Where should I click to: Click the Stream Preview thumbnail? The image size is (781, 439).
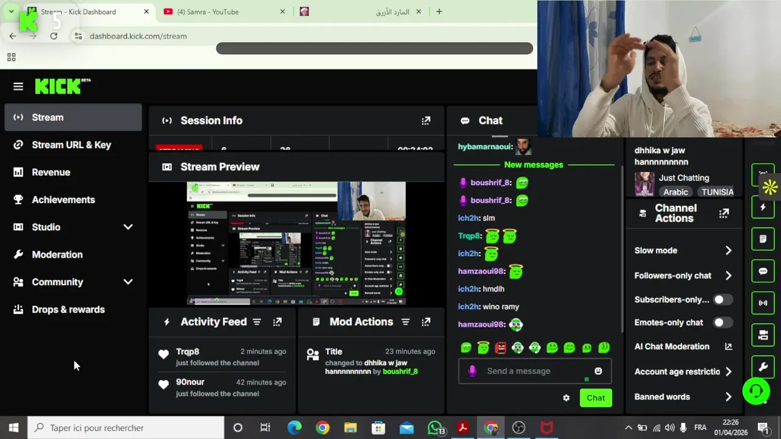coord(296,243)
